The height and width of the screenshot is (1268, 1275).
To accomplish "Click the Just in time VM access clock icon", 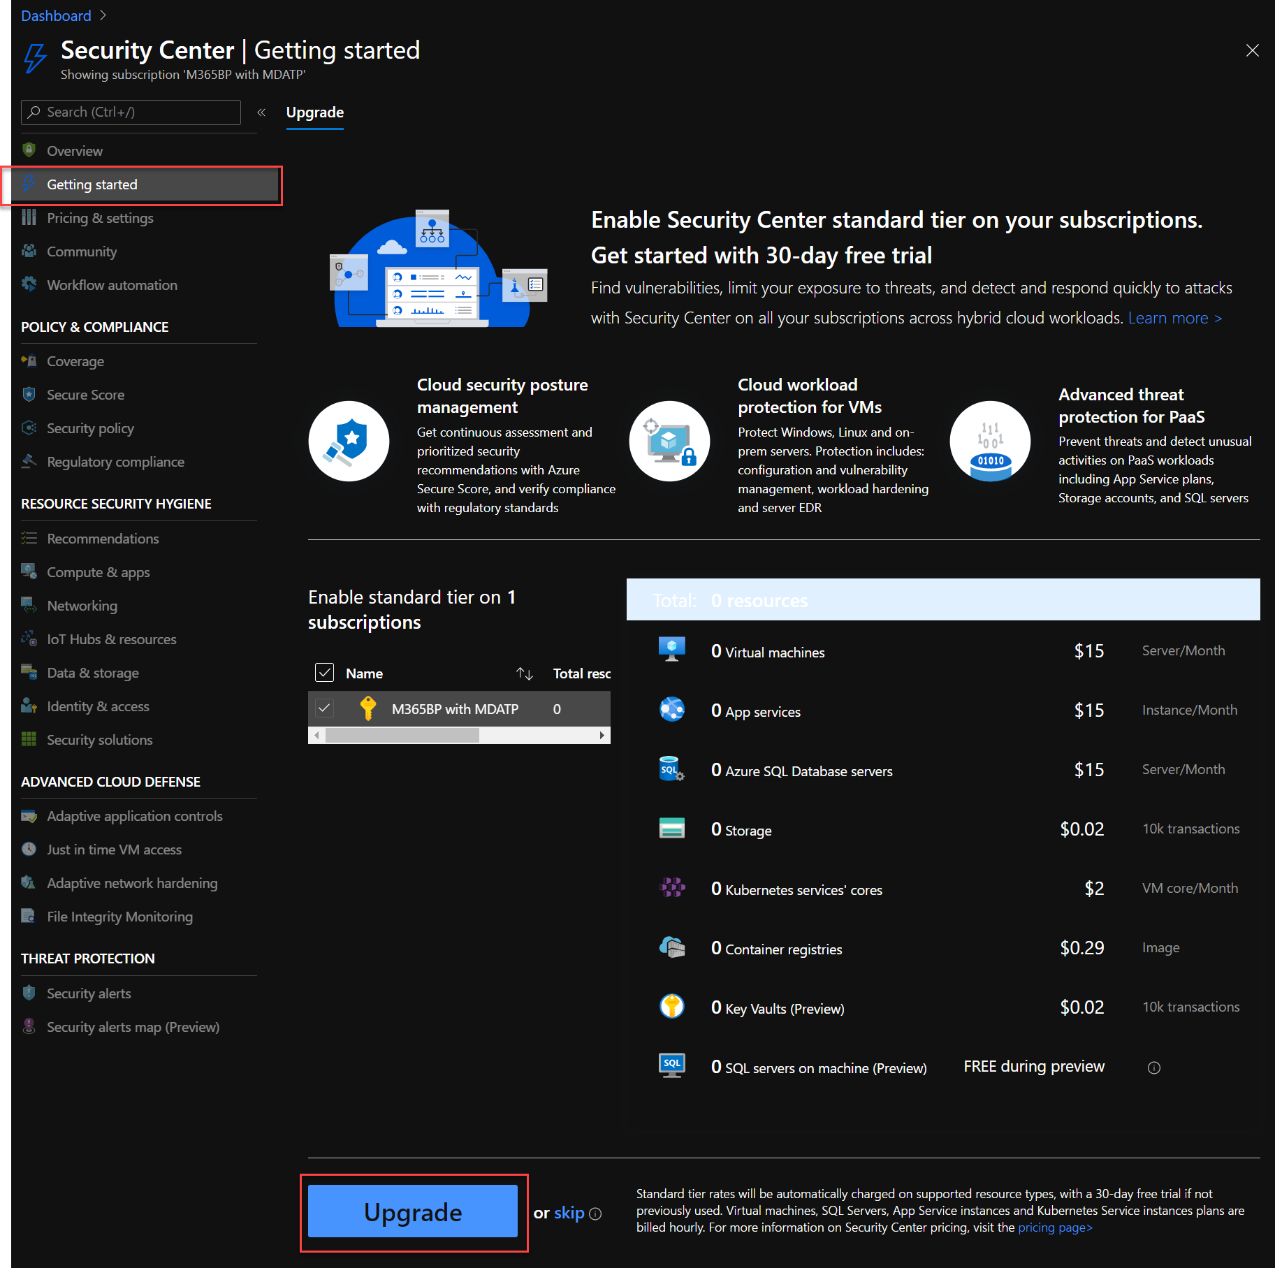I will [x=29, y=849].
